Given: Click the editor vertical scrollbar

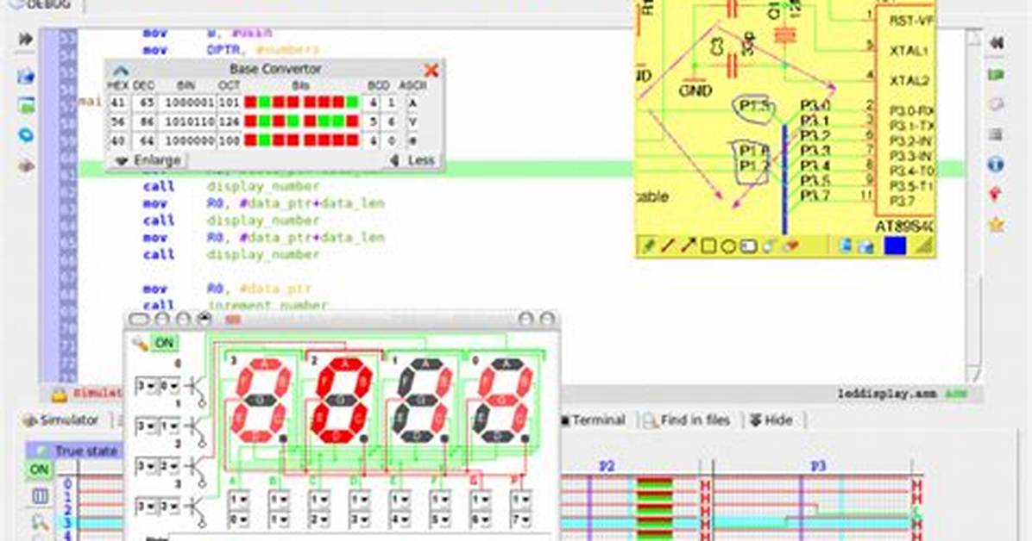Looking at the screenshot, I should 973,204.
